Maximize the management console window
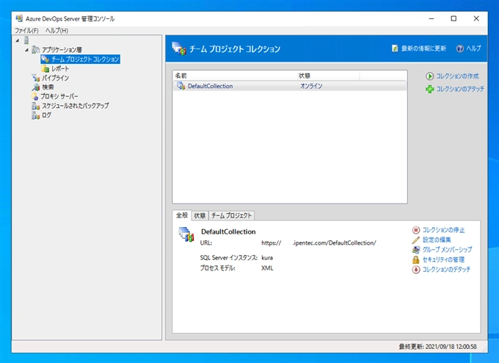This screenshot has width=499, height=363. 454,18
